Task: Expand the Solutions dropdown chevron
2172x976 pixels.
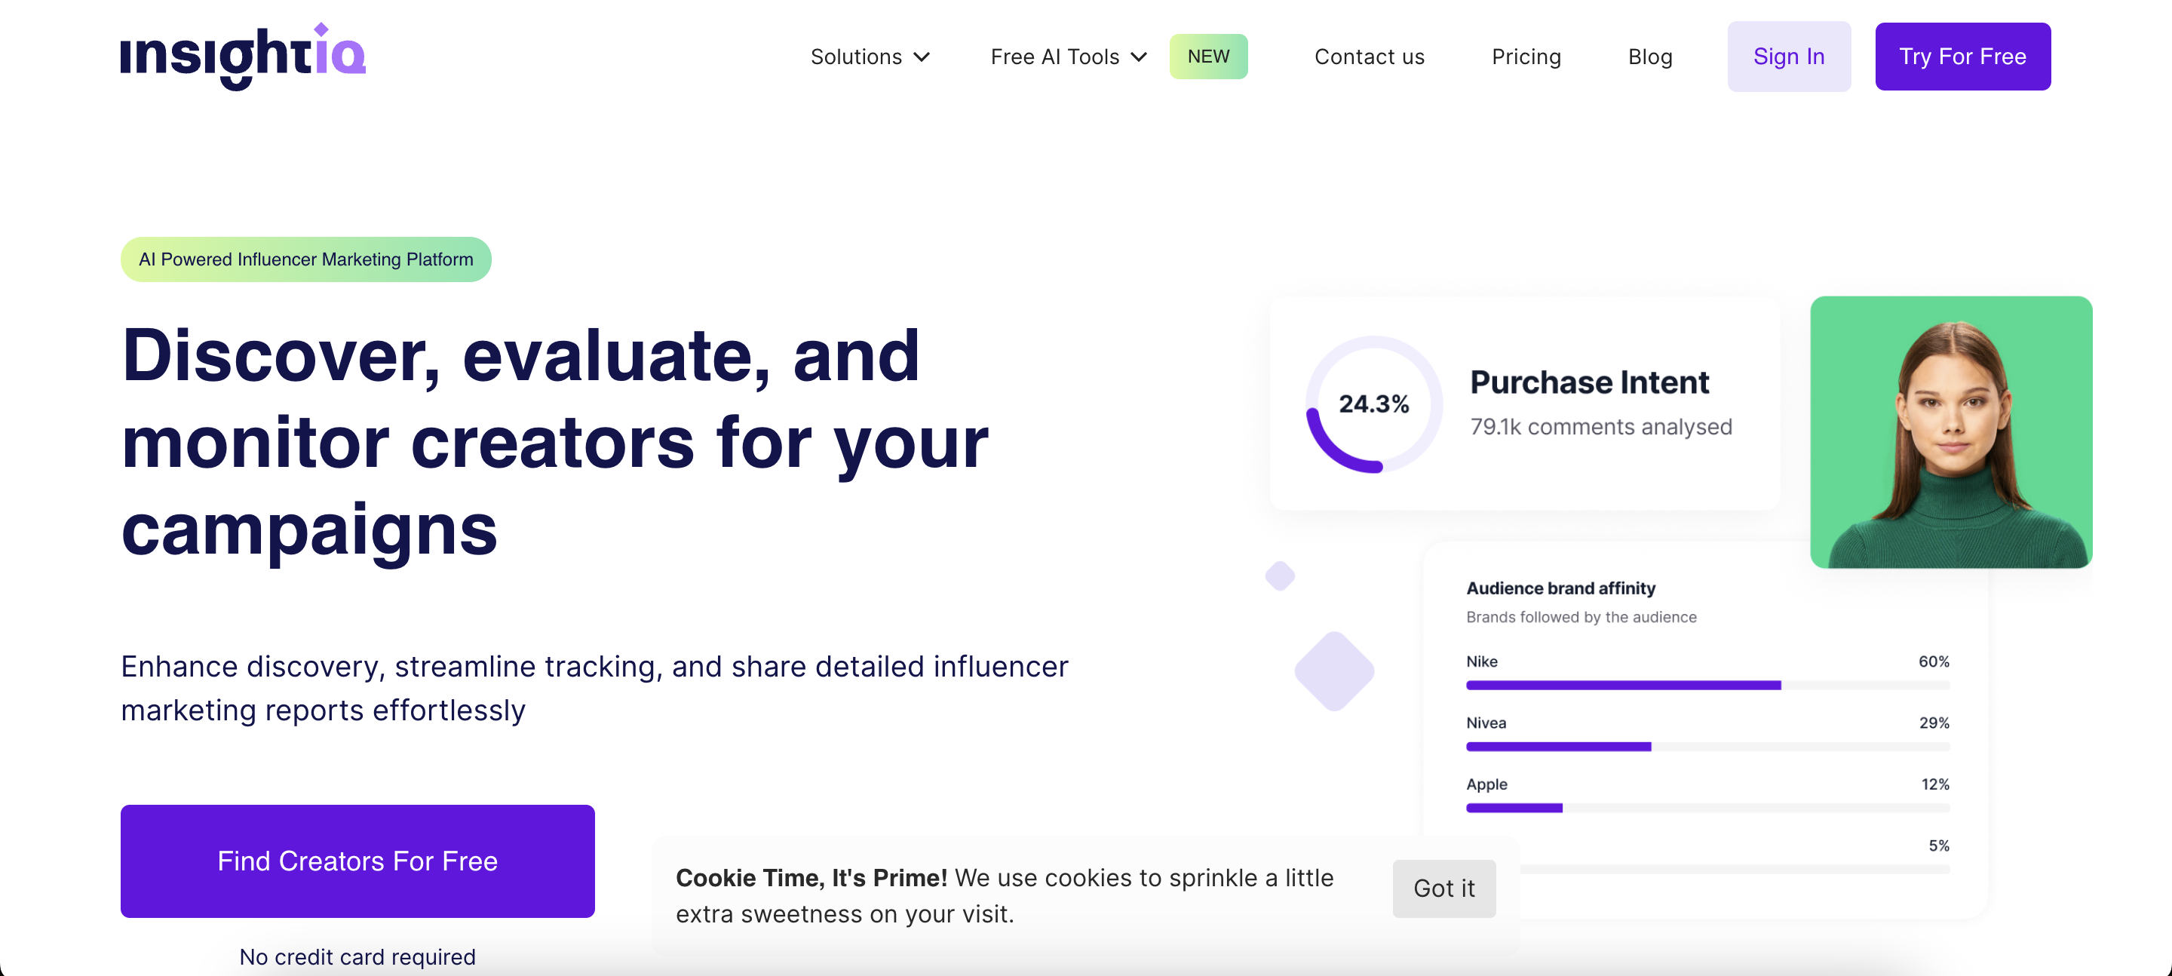Action: [922, 57]
